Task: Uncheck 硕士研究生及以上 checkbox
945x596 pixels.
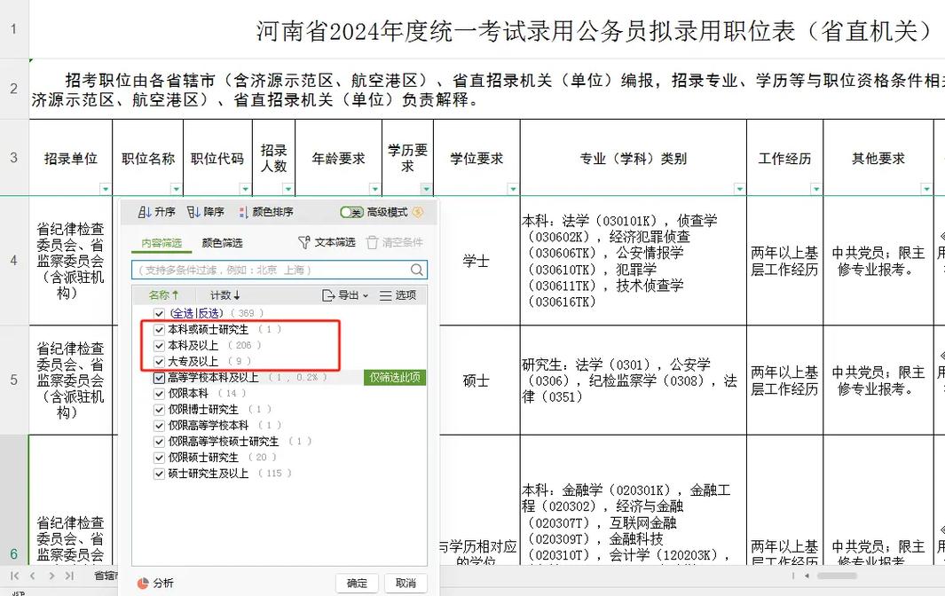Action: 159,474
